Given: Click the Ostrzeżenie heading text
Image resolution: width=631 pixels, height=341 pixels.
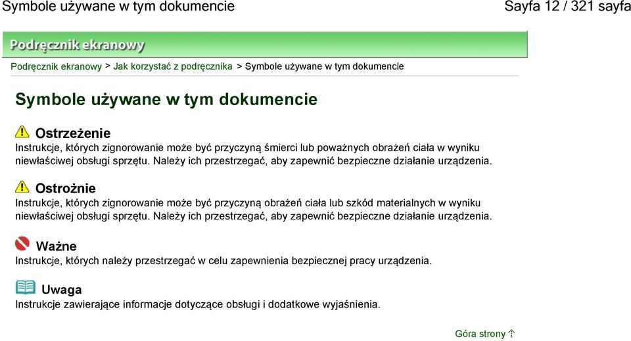Looking at the screenshot, I should pos(73,133).
